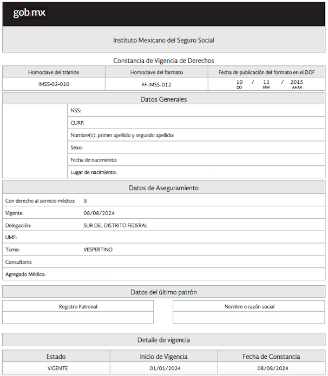Select the IMSS-02-020 trámite code
Screen dimensions: 328x376
[54, 84]
